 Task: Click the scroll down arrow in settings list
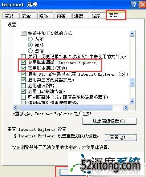[132, 101]
